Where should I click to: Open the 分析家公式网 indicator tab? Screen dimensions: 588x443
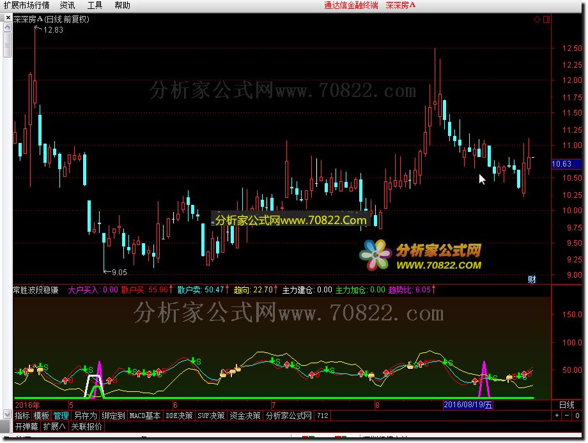pyautogui.click(x=288, y=416)
